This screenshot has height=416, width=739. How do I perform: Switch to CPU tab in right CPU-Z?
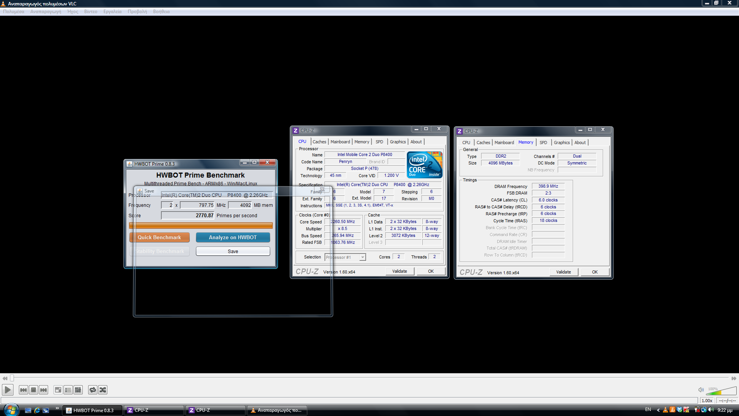pyautogui.click(x=466, y=143)
